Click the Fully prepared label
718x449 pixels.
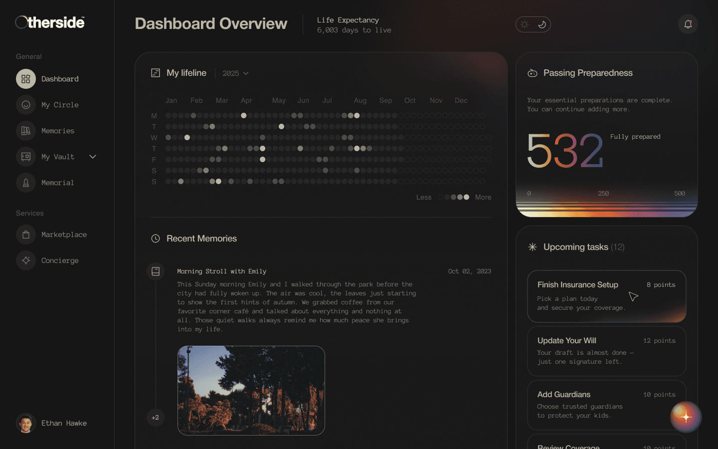pos(635,137)
